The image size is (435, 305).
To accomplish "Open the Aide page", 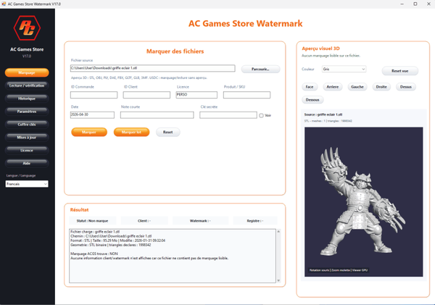I will tap(27, 163).
